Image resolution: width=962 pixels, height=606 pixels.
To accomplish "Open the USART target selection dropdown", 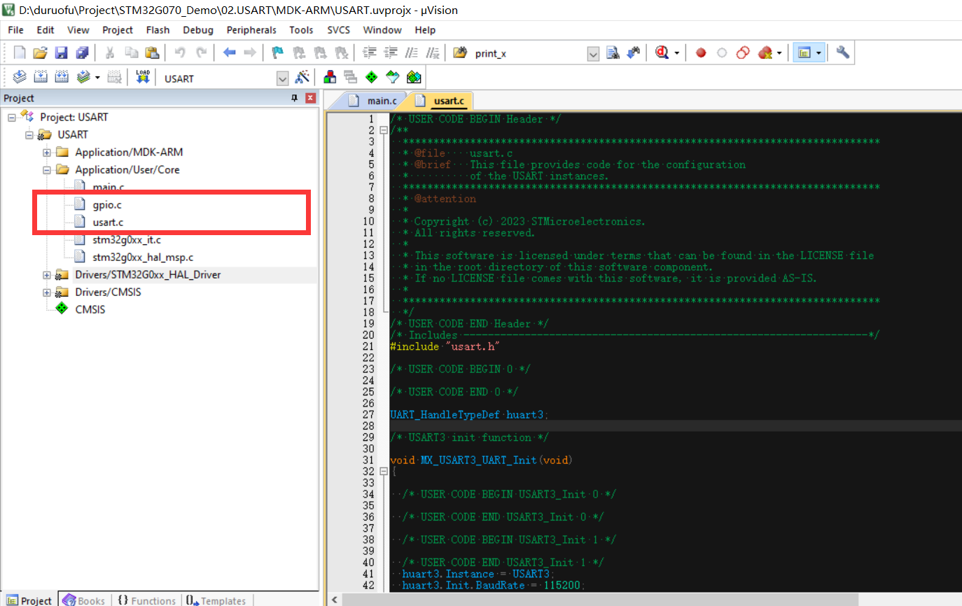I will tap(283, 78).
